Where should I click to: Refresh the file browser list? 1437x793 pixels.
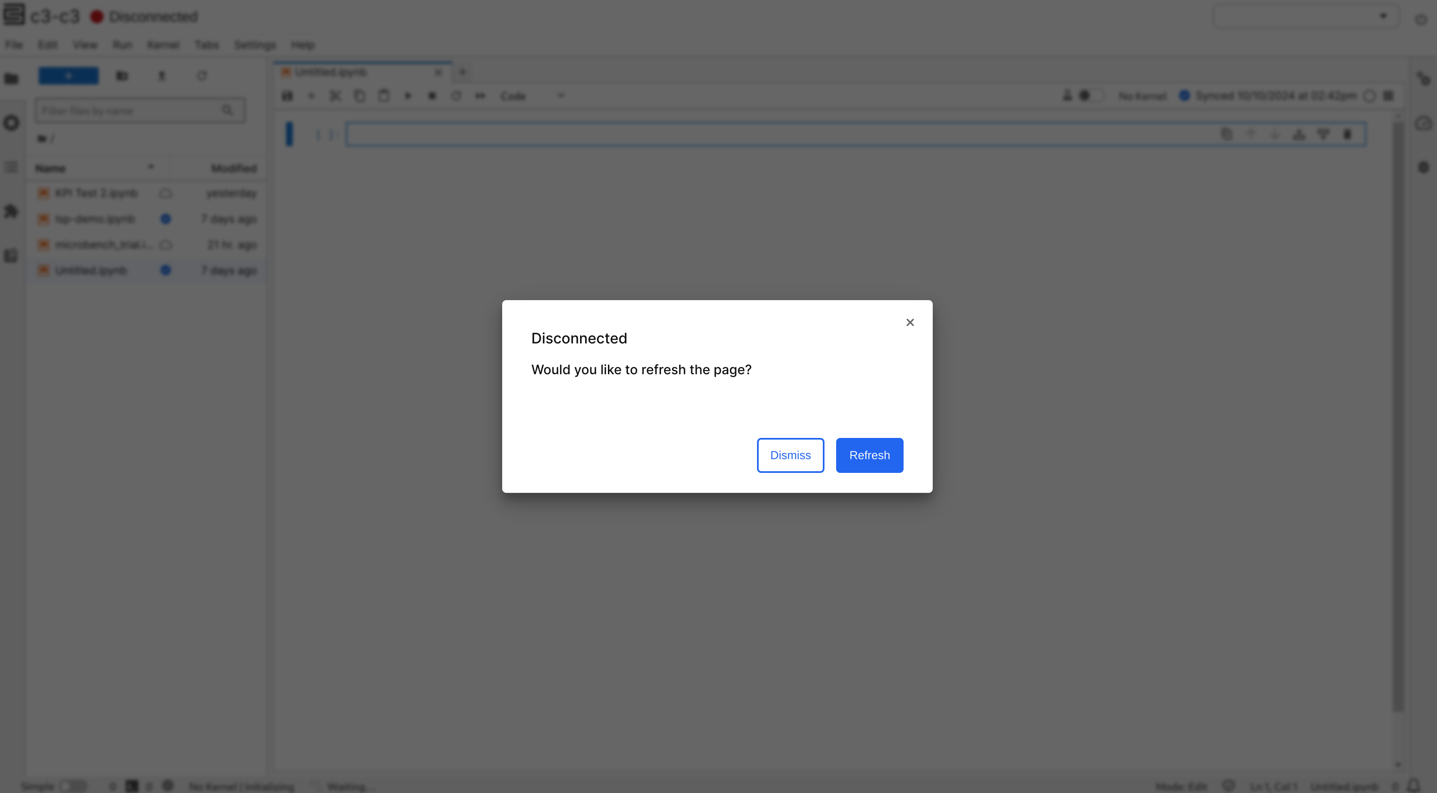[202, 75]
